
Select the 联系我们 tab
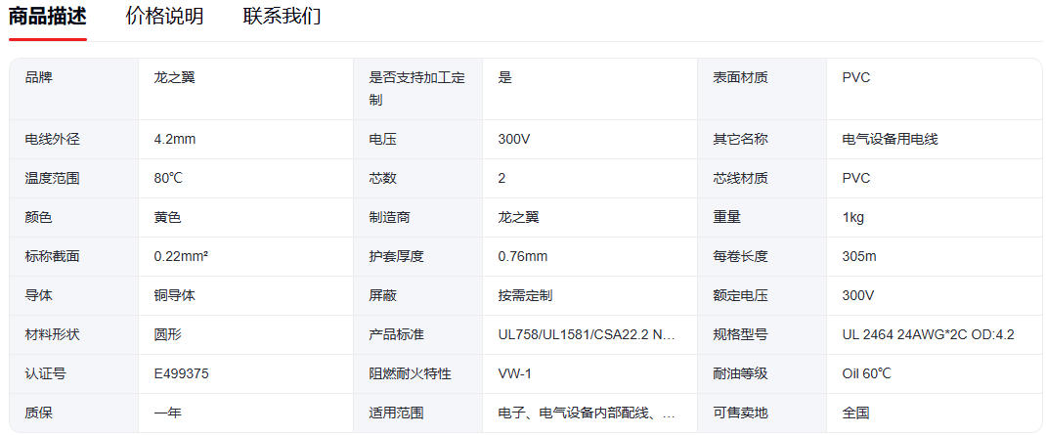pyautogui.click(x=282, y=17)
